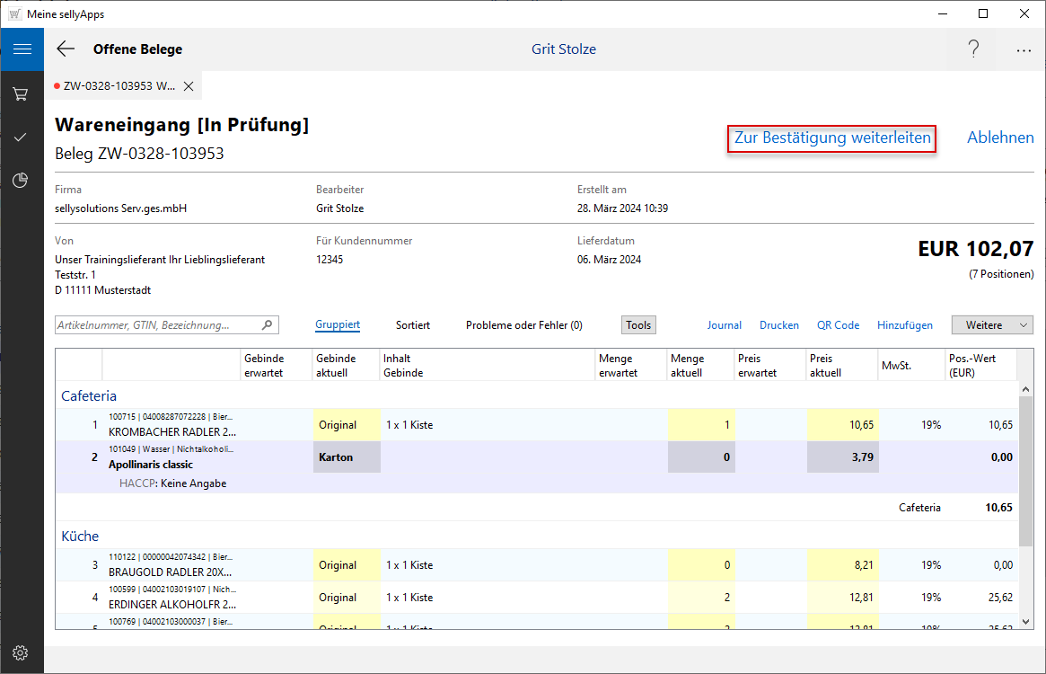This screenshot has height=674, width=1046.
Task: Open the checkmark approvals icon in sidebar
Action: point(22,137)
